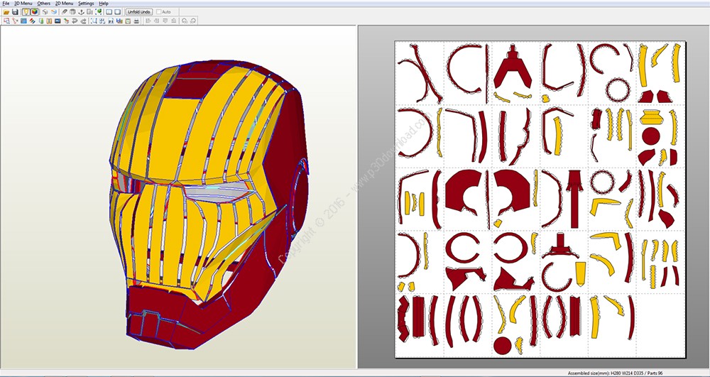Click the printer icon in second toolbar
The width and height of the screenshot is (710, 377).
point(137,21)
